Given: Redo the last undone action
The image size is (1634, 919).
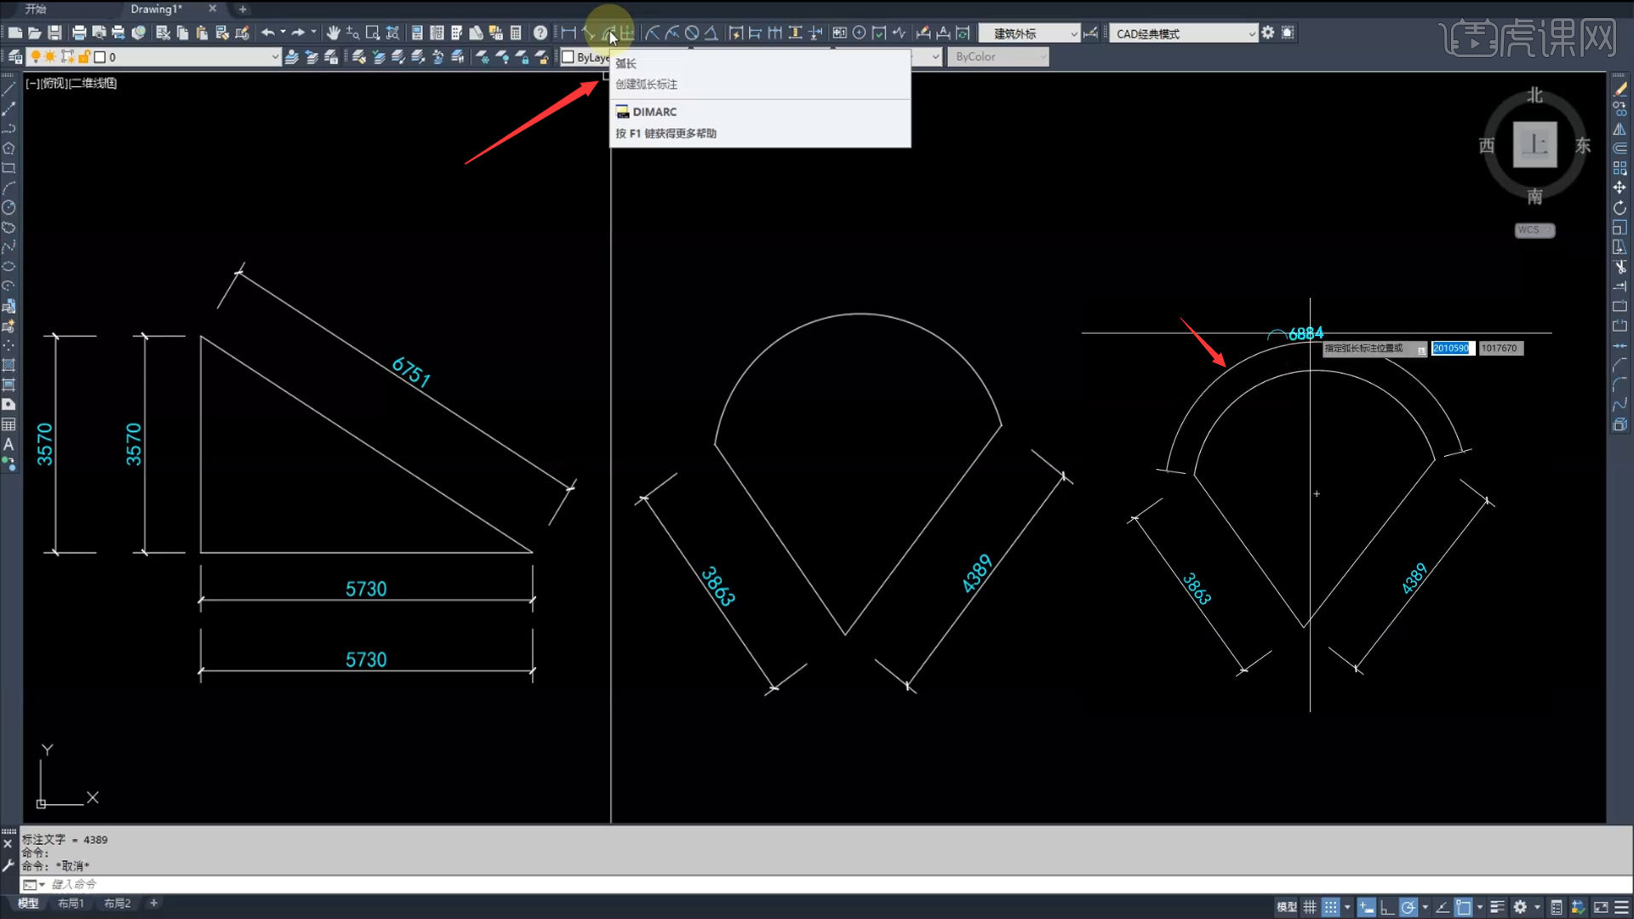Looking at the screenshot, I should pos(298,33).
